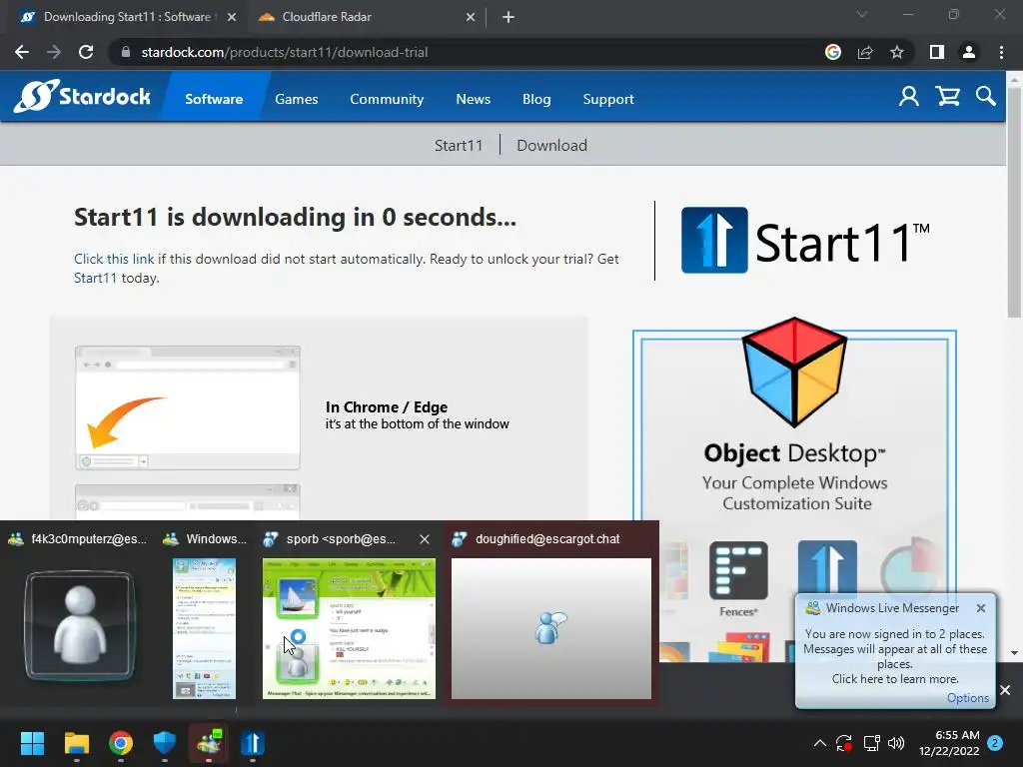Open Support nav item

coord(608,99)
